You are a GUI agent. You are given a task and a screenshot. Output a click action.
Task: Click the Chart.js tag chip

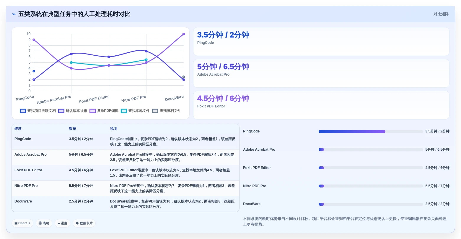click(x=22, y=223)
